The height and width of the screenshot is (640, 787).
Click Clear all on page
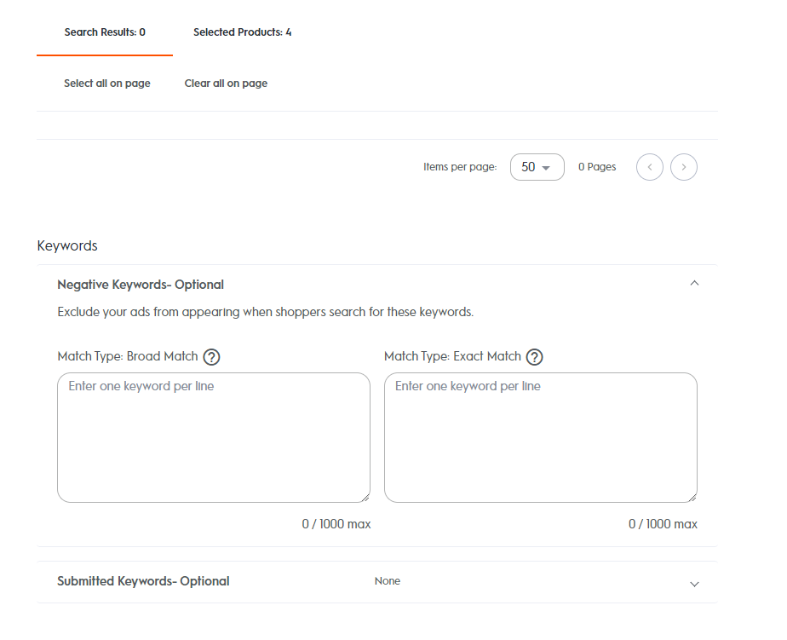[x=226, y=84]
